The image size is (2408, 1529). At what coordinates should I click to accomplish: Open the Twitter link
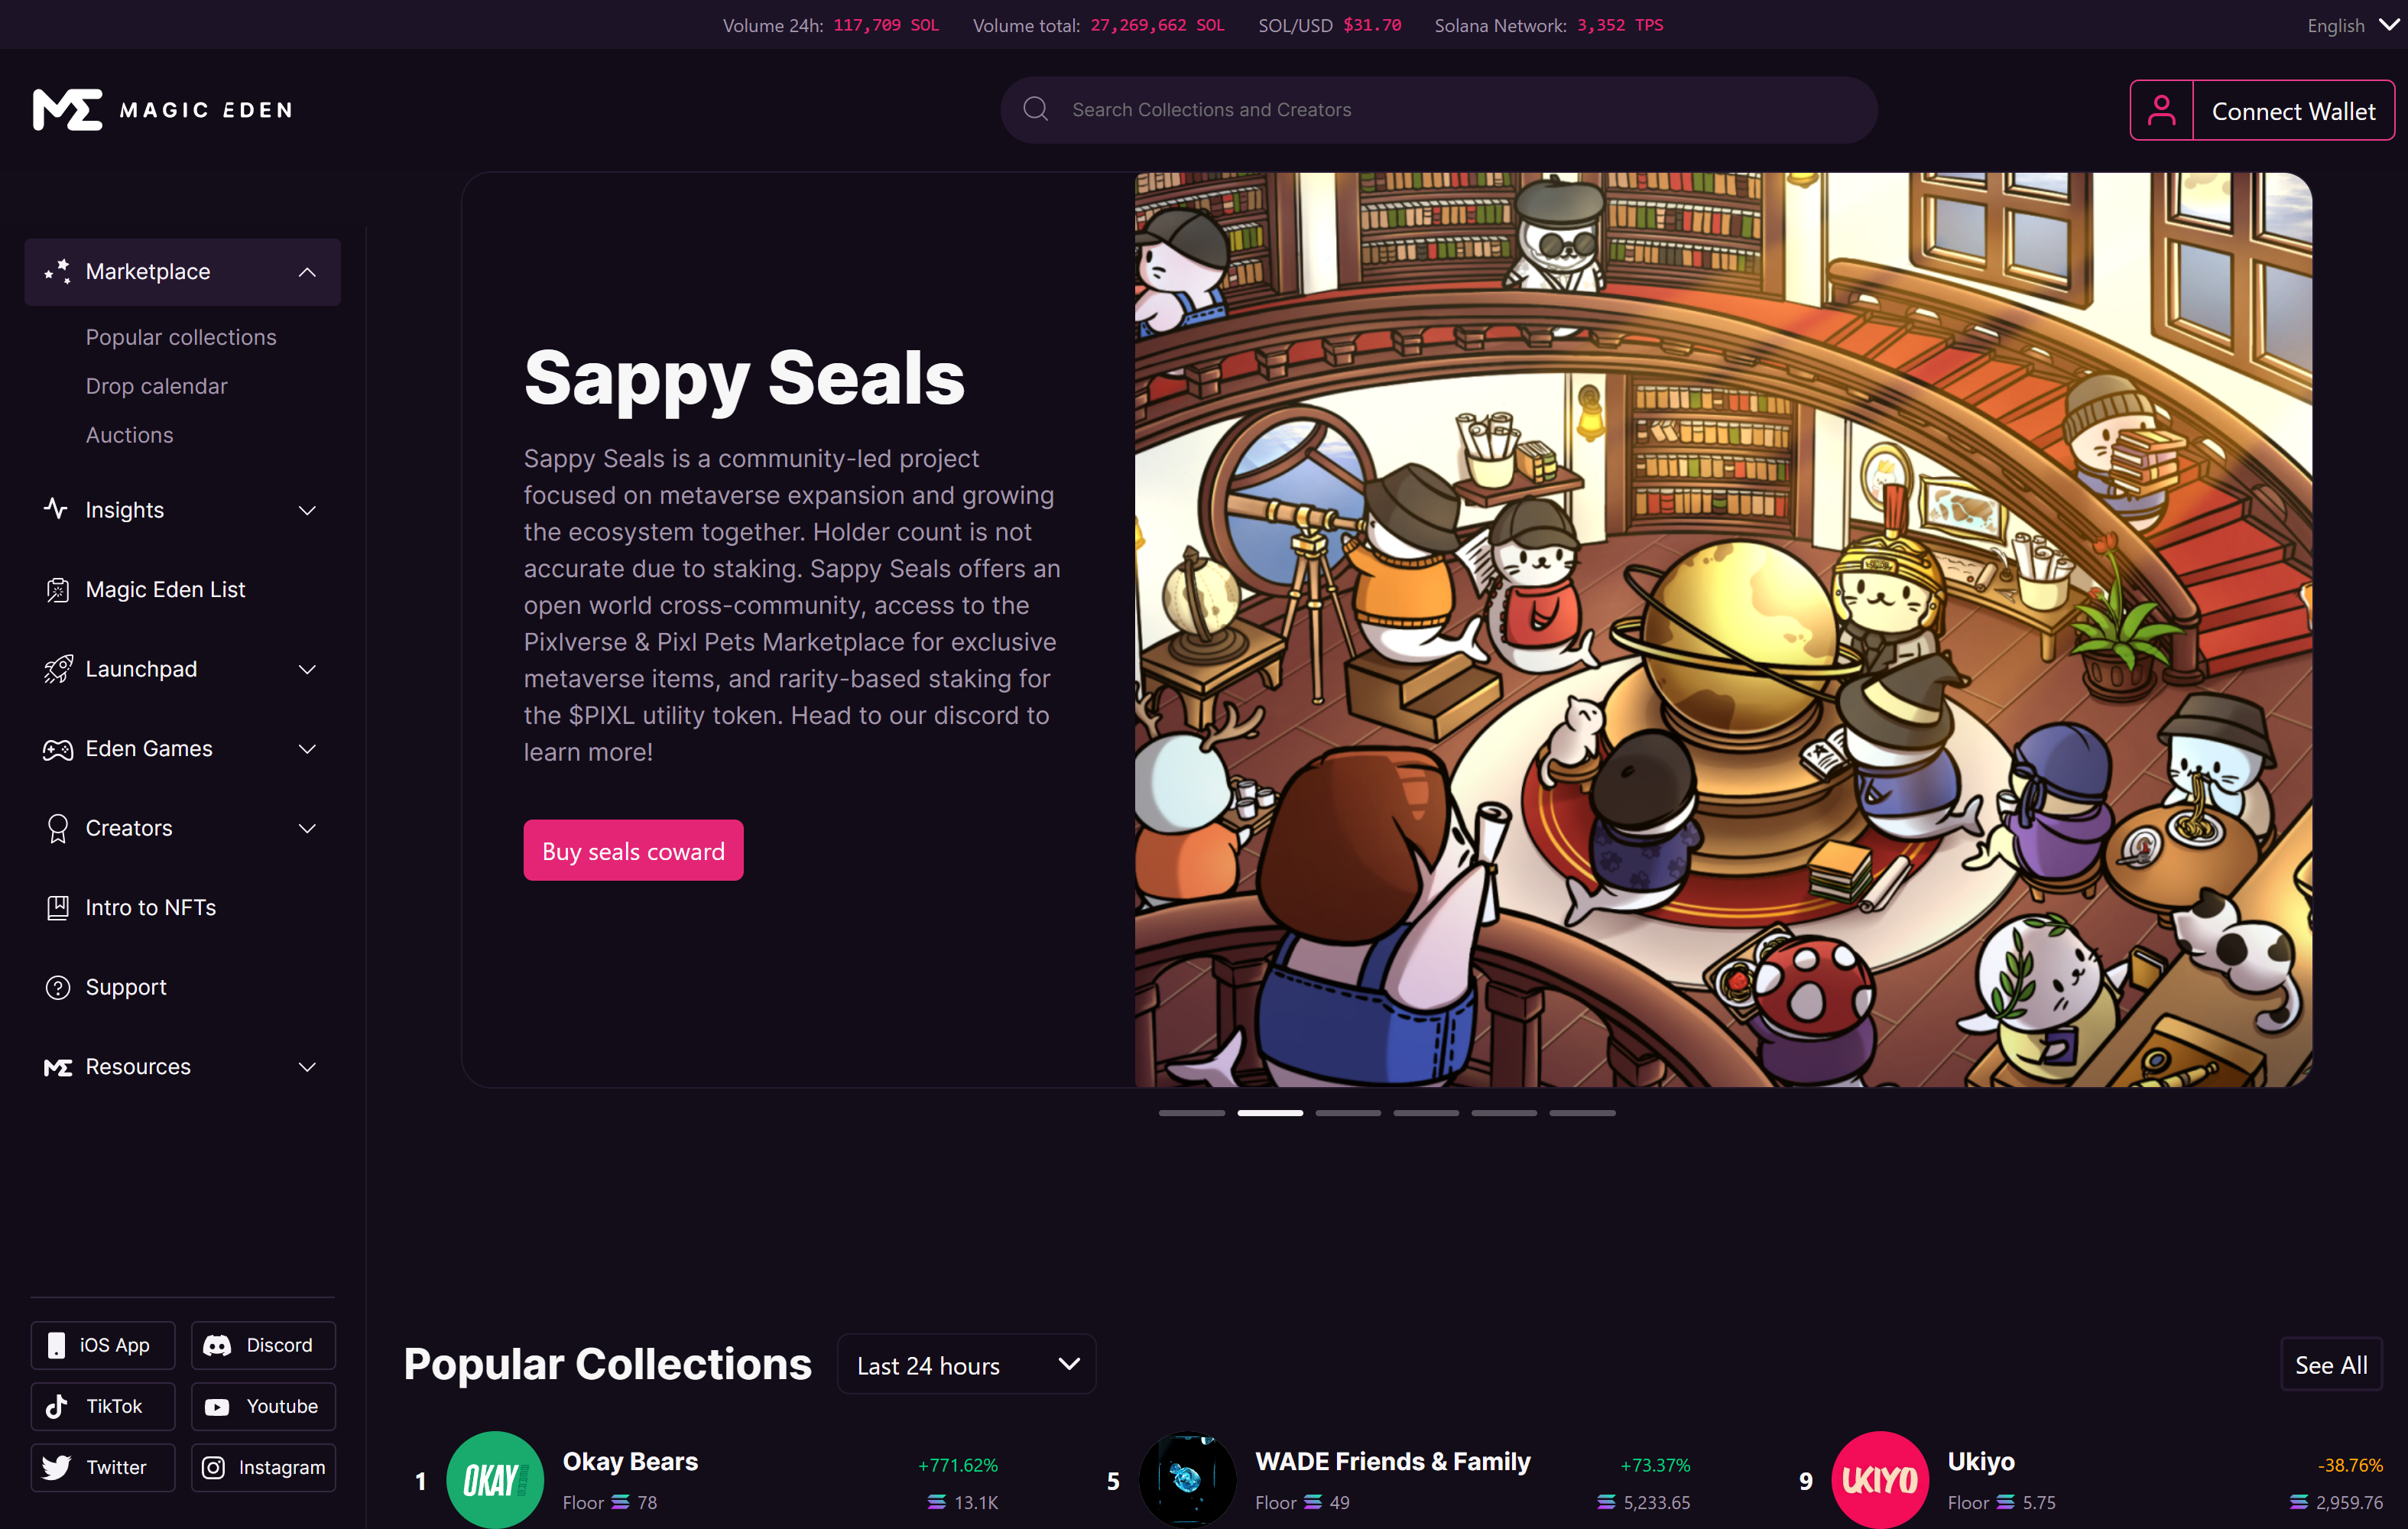[103, 1467]
